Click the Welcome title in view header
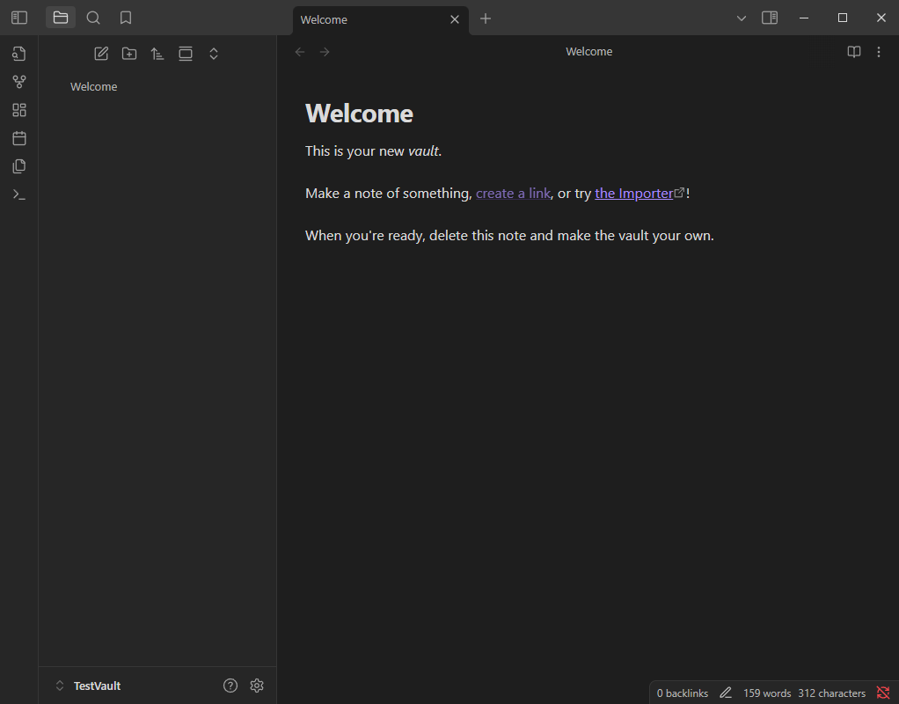The width and height of the screenshot is (899, 704). point(588,52)
